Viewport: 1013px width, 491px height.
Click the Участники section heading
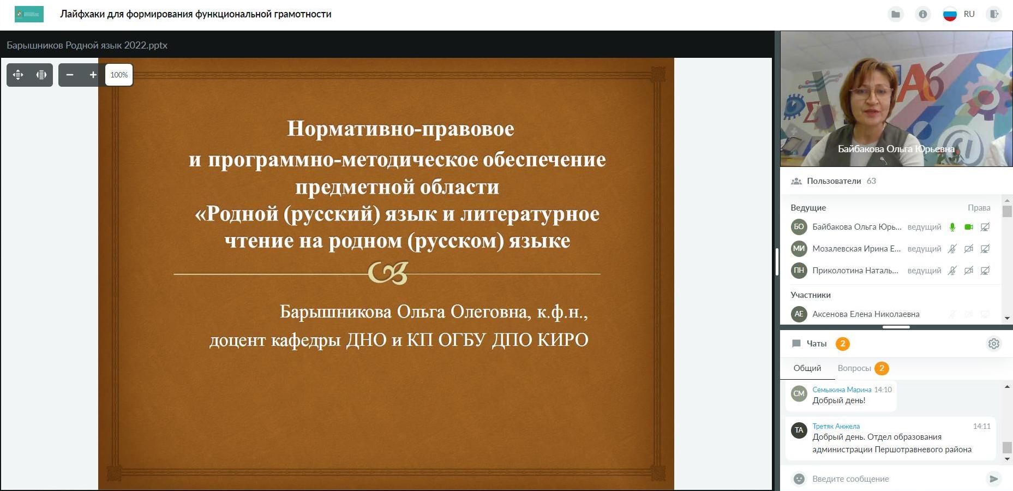[811, 295]
